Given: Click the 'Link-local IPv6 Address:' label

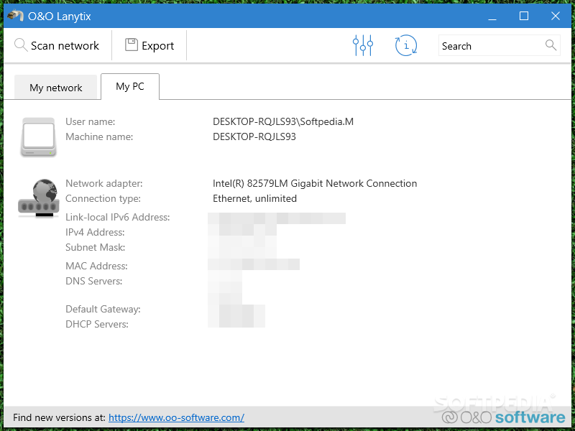Looking at the screenshot, I should click(x=118, y=218).
